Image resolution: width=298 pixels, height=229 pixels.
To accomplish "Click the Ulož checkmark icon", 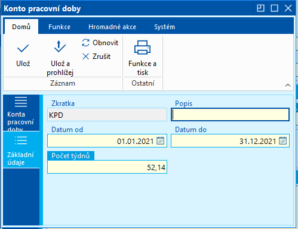I will coord(23,48).
